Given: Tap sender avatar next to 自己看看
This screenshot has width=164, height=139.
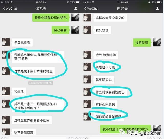Looking at the screenshot, I should tap(75, 30).
